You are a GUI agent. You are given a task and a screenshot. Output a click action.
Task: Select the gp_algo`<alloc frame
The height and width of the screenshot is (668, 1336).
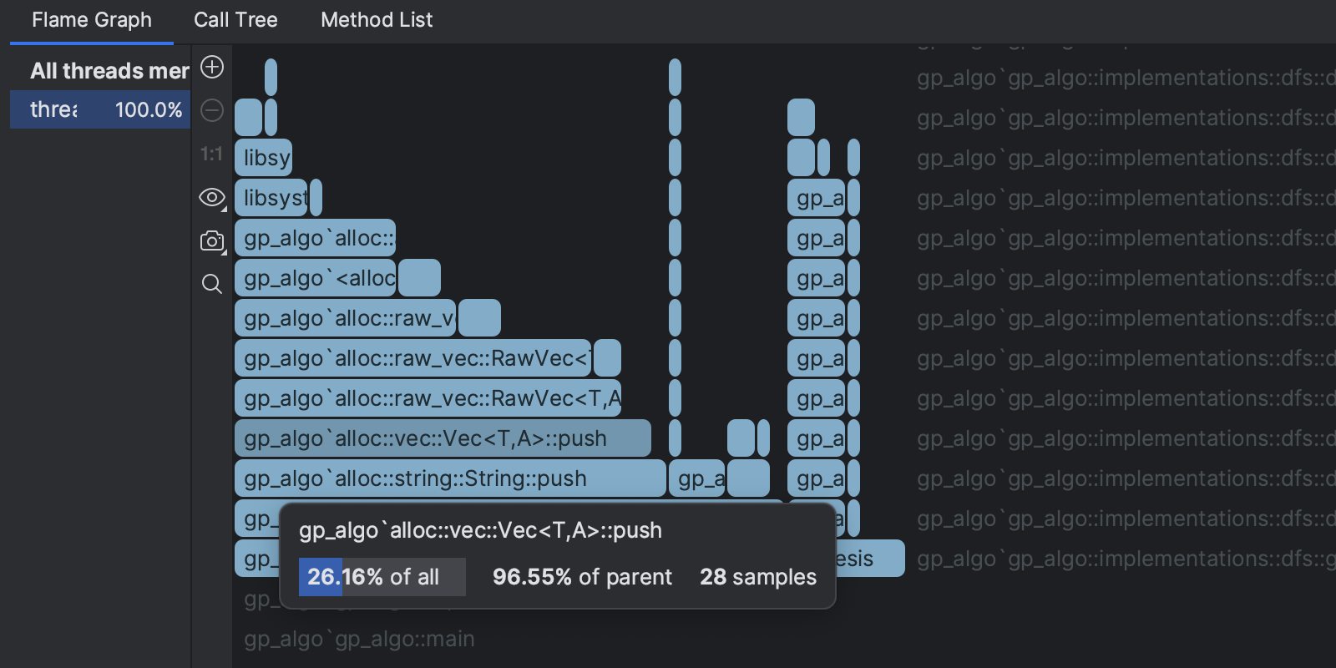click(316, 278)
